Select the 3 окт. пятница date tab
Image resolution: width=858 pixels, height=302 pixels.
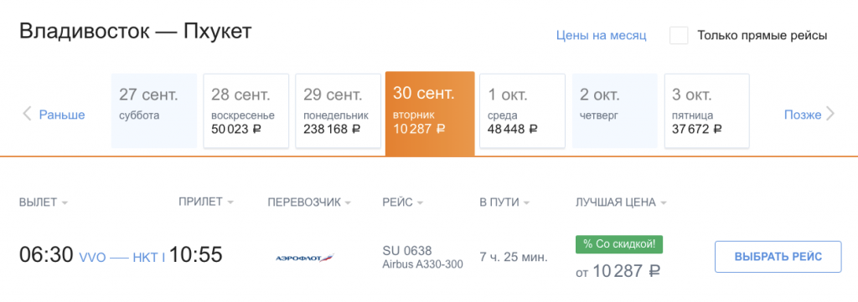[x=707, y=111]
